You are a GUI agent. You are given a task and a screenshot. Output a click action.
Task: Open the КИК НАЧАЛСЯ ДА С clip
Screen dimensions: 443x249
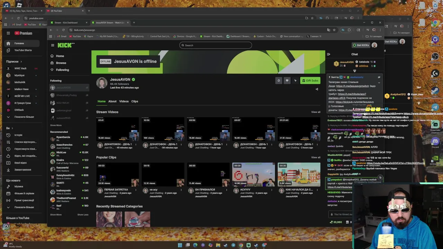tap(299, 174)
